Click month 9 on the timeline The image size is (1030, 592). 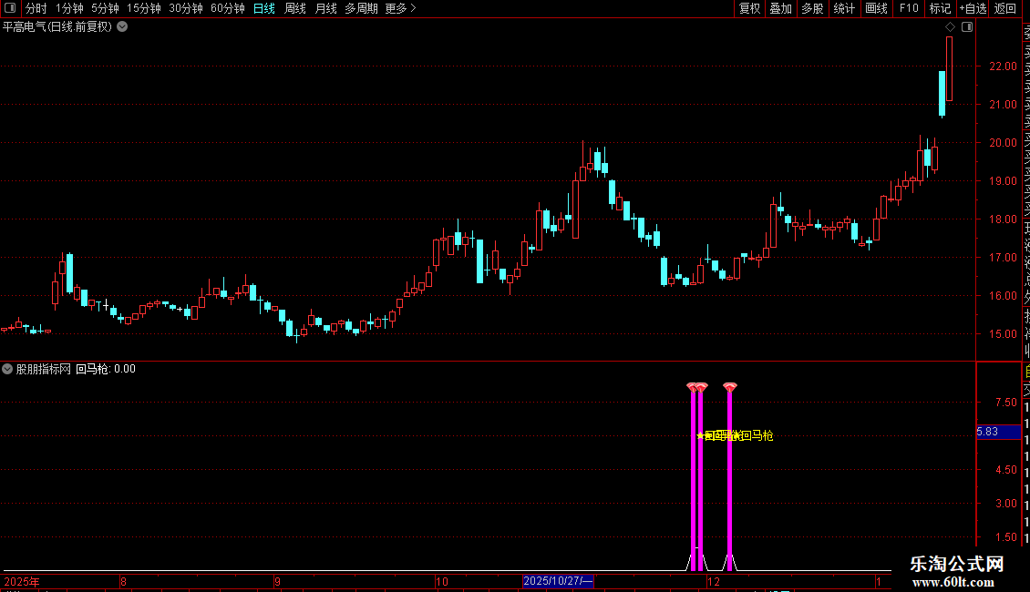point(278,581)
